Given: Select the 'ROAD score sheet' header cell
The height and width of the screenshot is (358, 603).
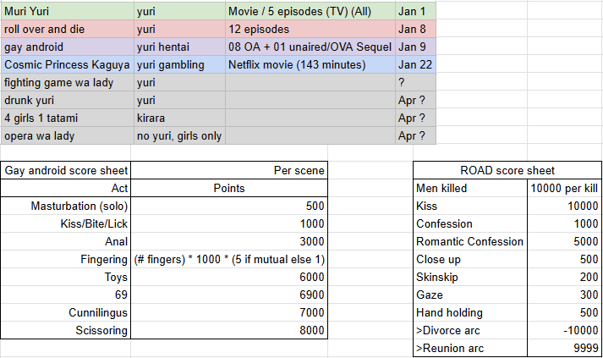Looking at the screenshot, I should tap(507, 170).
